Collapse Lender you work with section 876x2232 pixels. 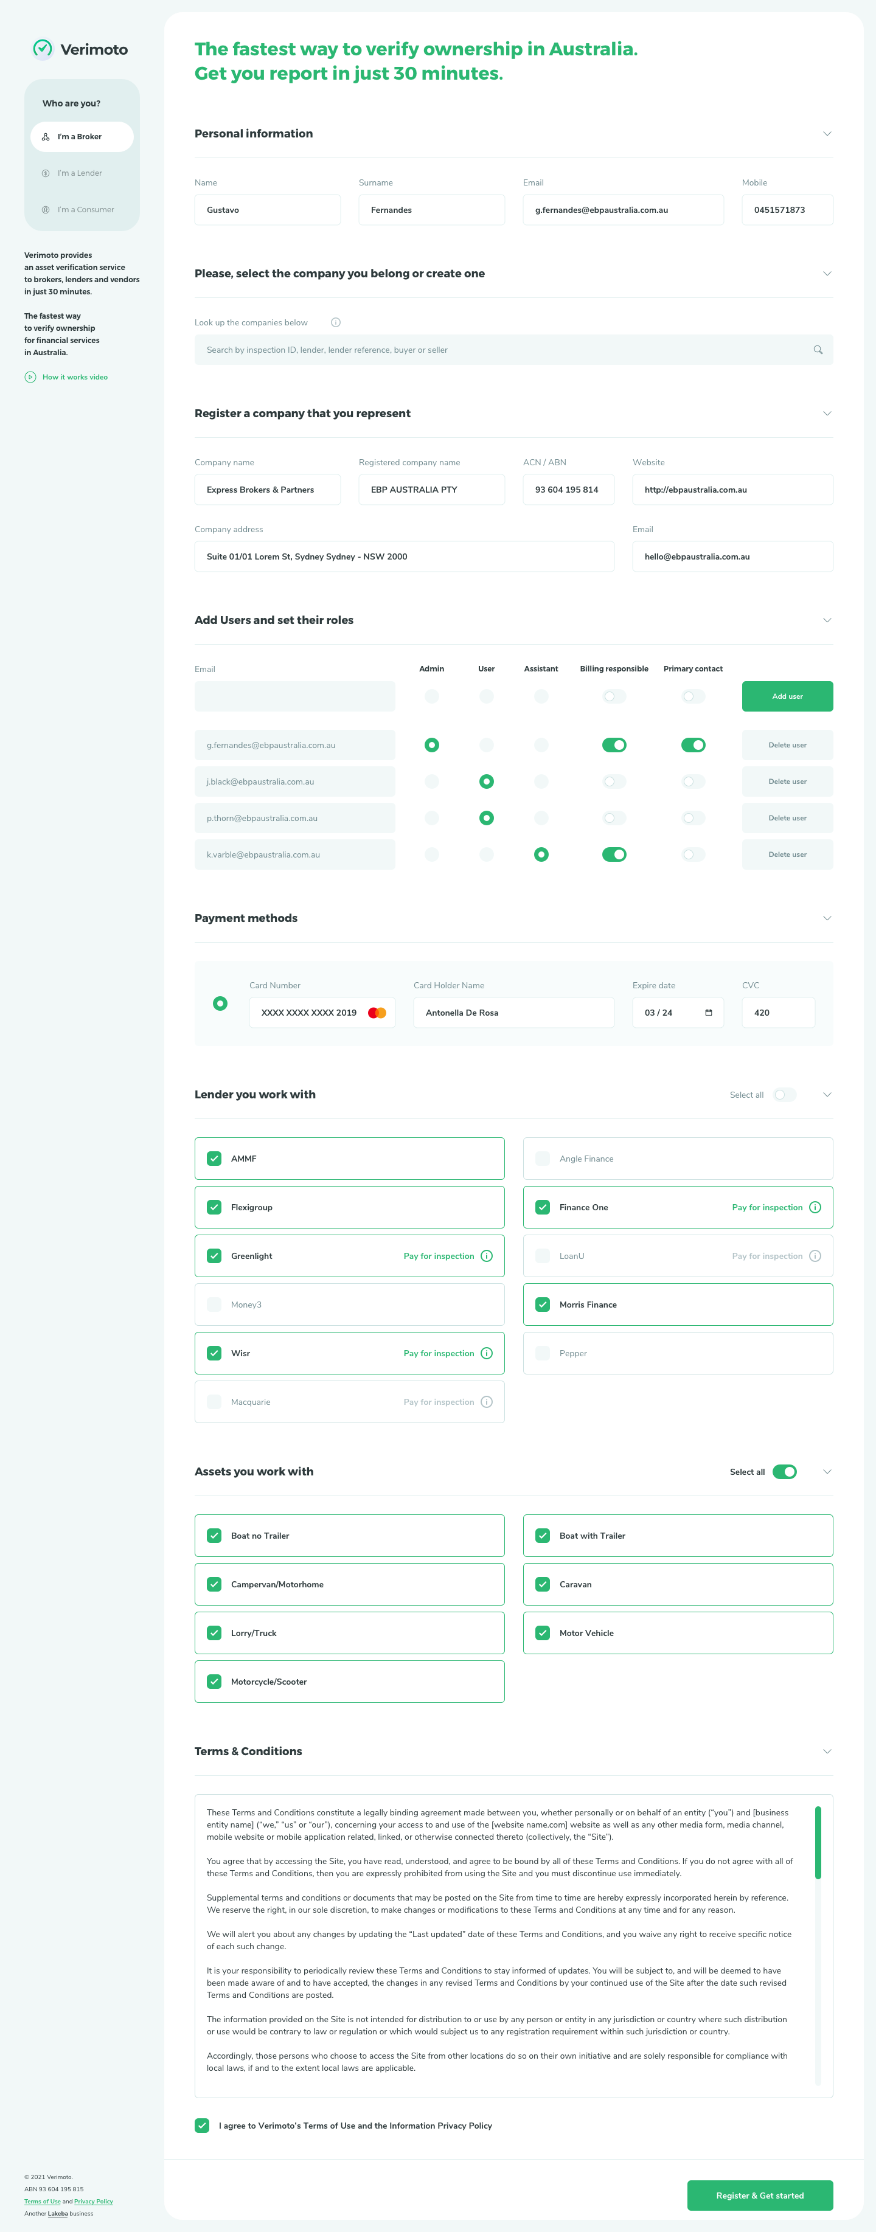(827, 1095)
